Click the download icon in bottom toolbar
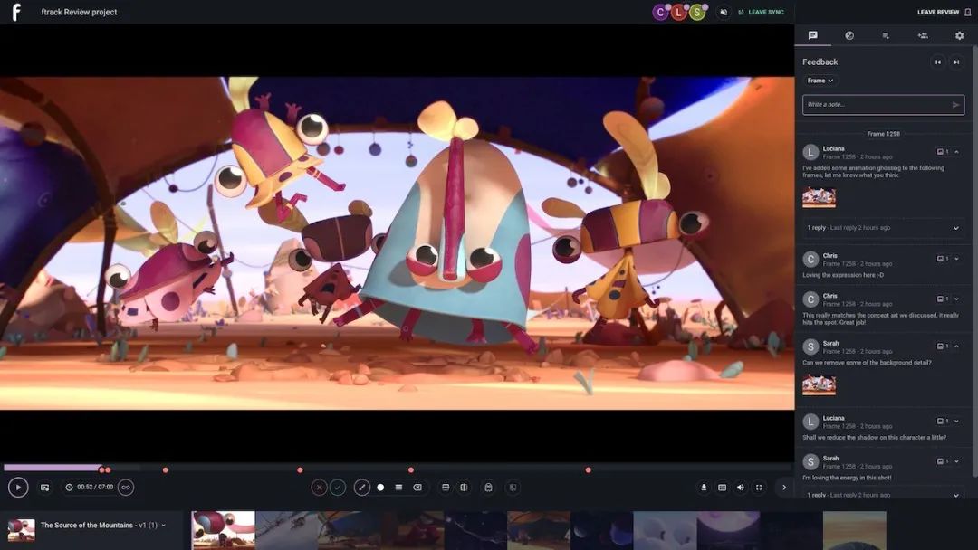This screenshot has height=550, width=978. [x=704, y=488]
